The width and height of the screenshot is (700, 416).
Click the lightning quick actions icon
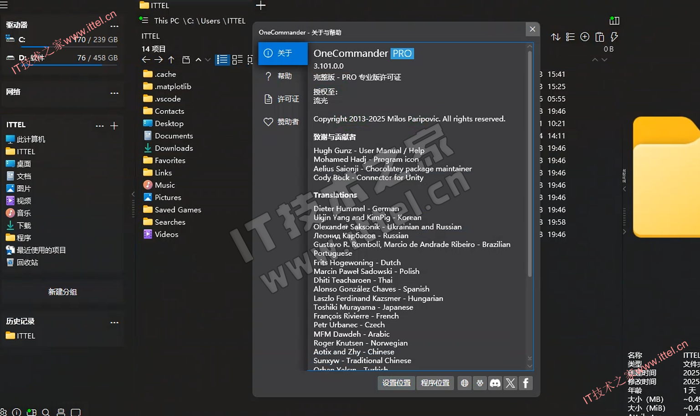click(x=614, y=37)
